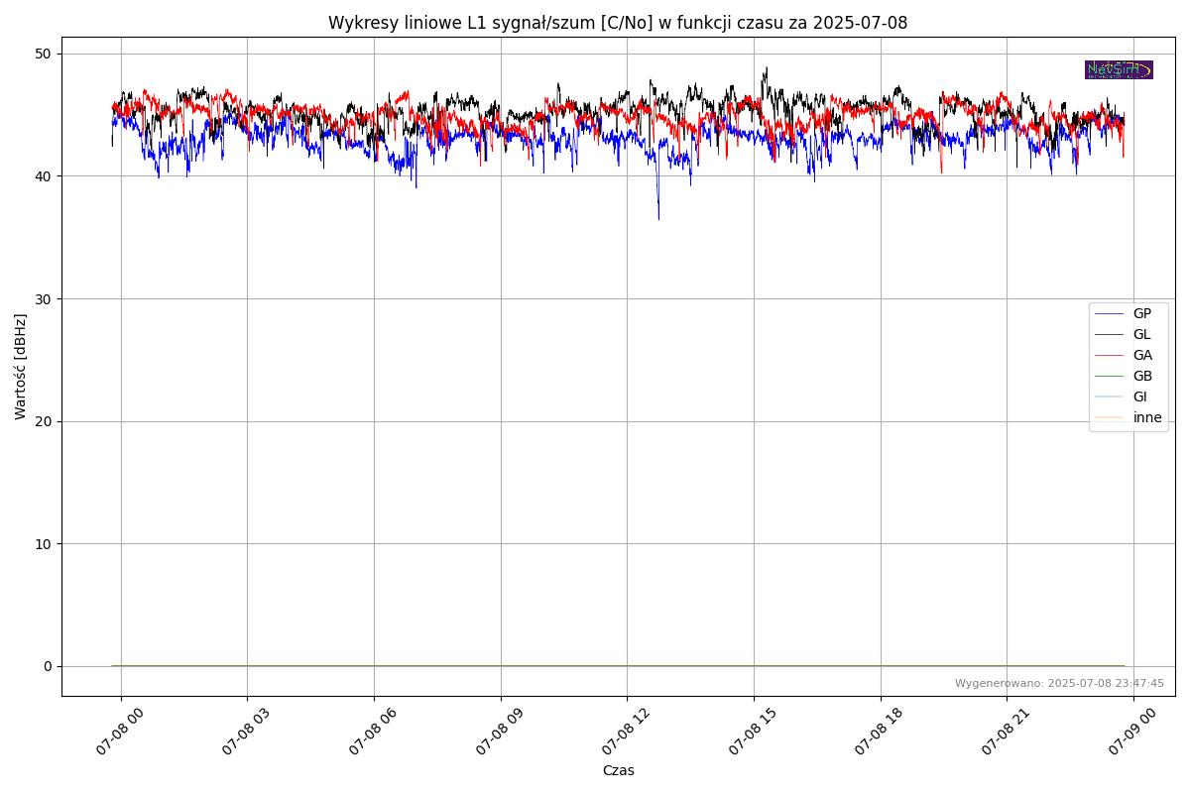1190x793 pixels.
Task: Select the GL legend label
Action: (x=1141, y=334)
